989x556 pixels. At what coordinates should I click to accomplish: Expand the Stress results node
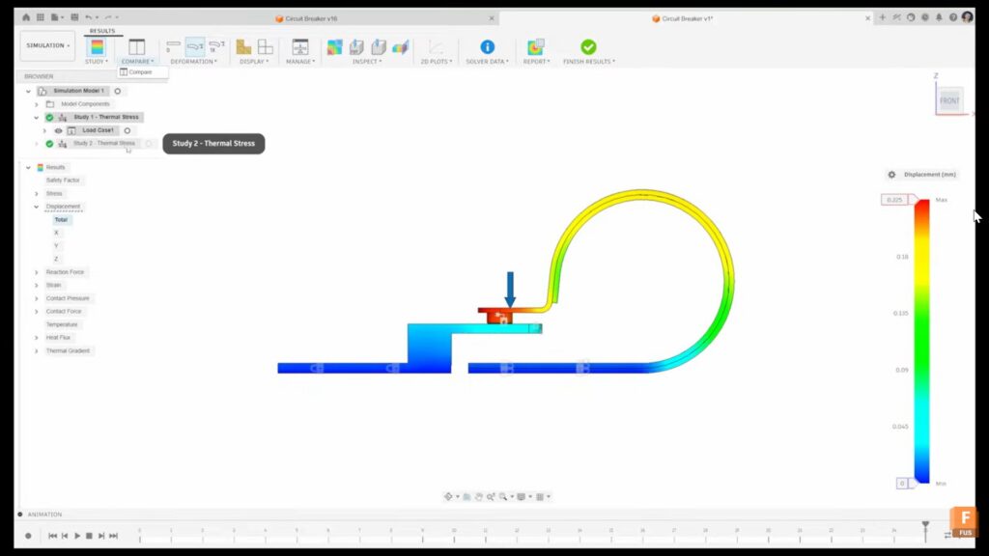(x=36, y=193)
